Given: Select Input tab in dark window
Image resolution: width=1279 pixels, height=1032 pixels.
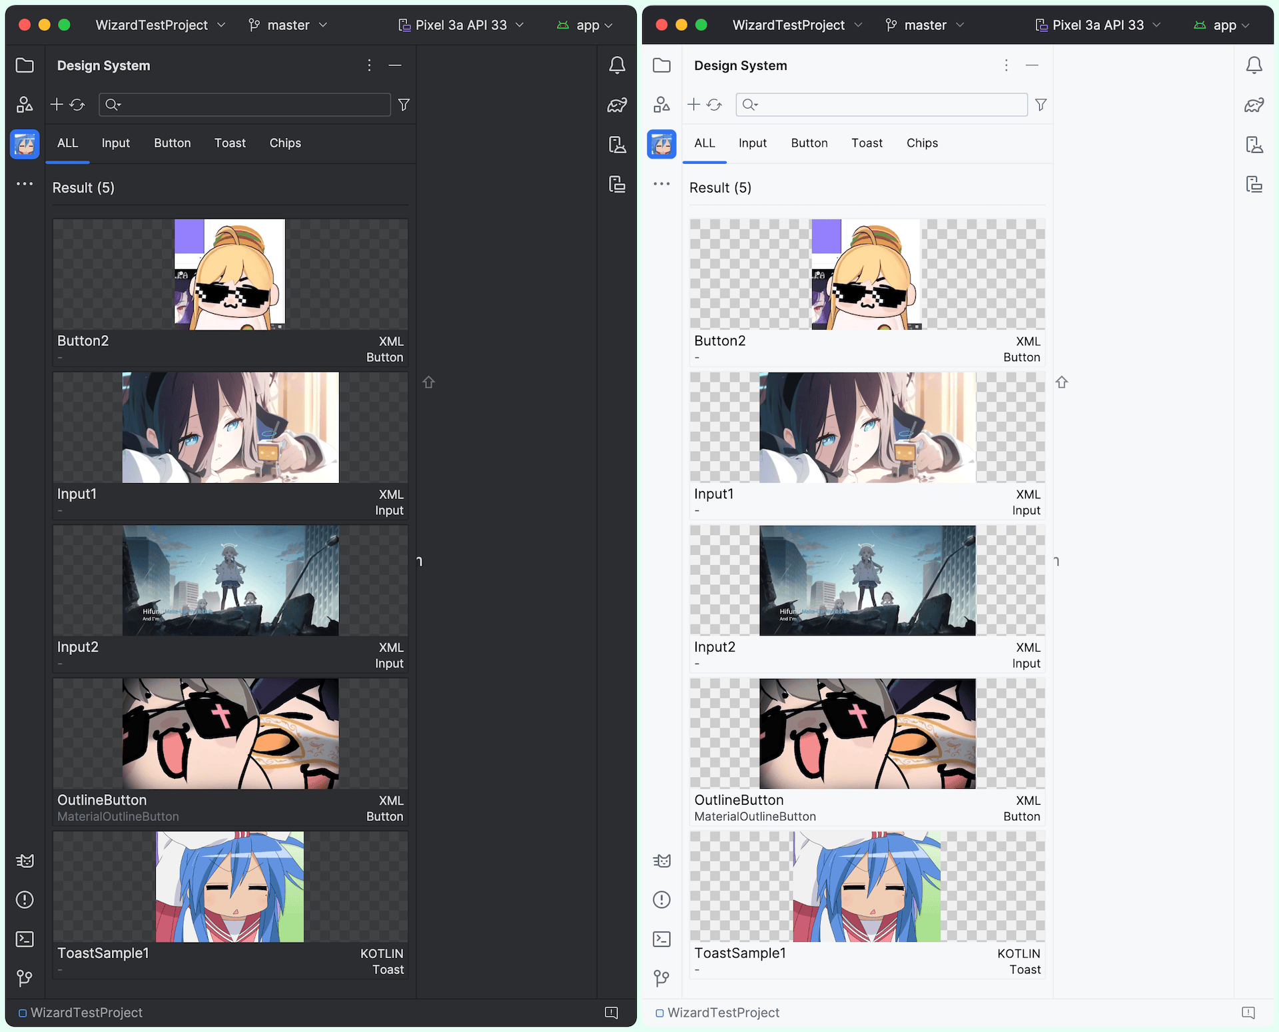Looking at the screenshot, I should [115, 143].
